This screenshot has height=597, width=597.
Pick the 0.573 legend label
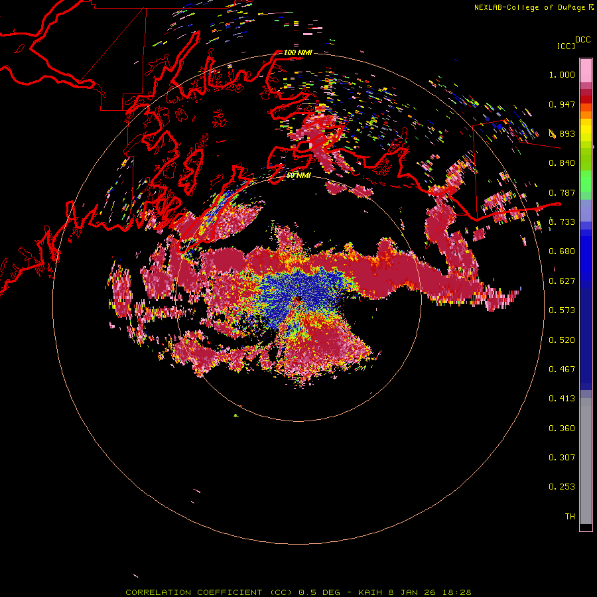click(562, 310)
